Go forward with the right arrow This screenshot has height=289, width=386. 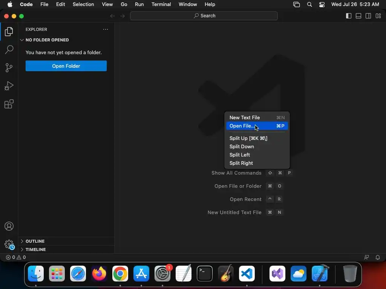tap(123, 16)
